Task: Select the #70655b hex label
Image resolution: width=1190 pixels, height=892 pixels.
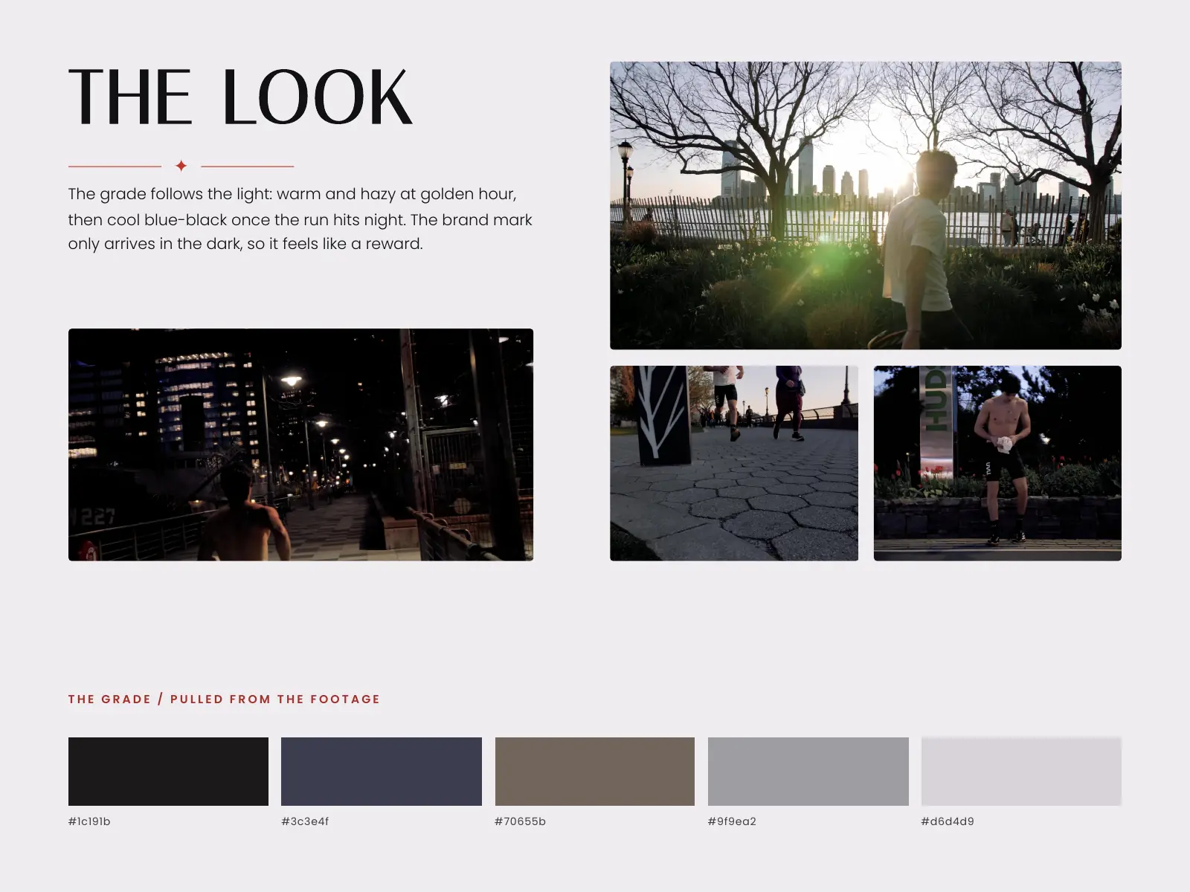Action: (x=521, y=821)
